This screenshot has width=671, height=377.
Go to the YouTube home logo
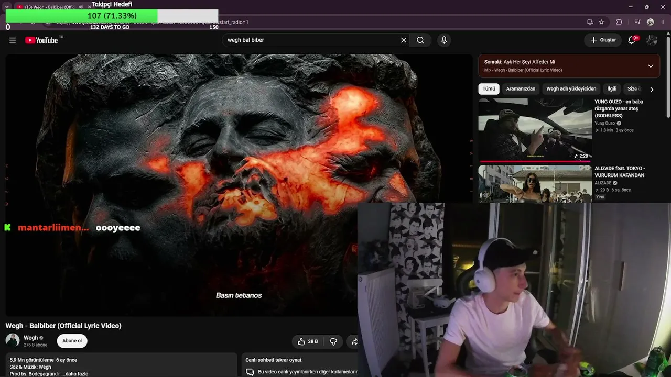pos(41,40)
